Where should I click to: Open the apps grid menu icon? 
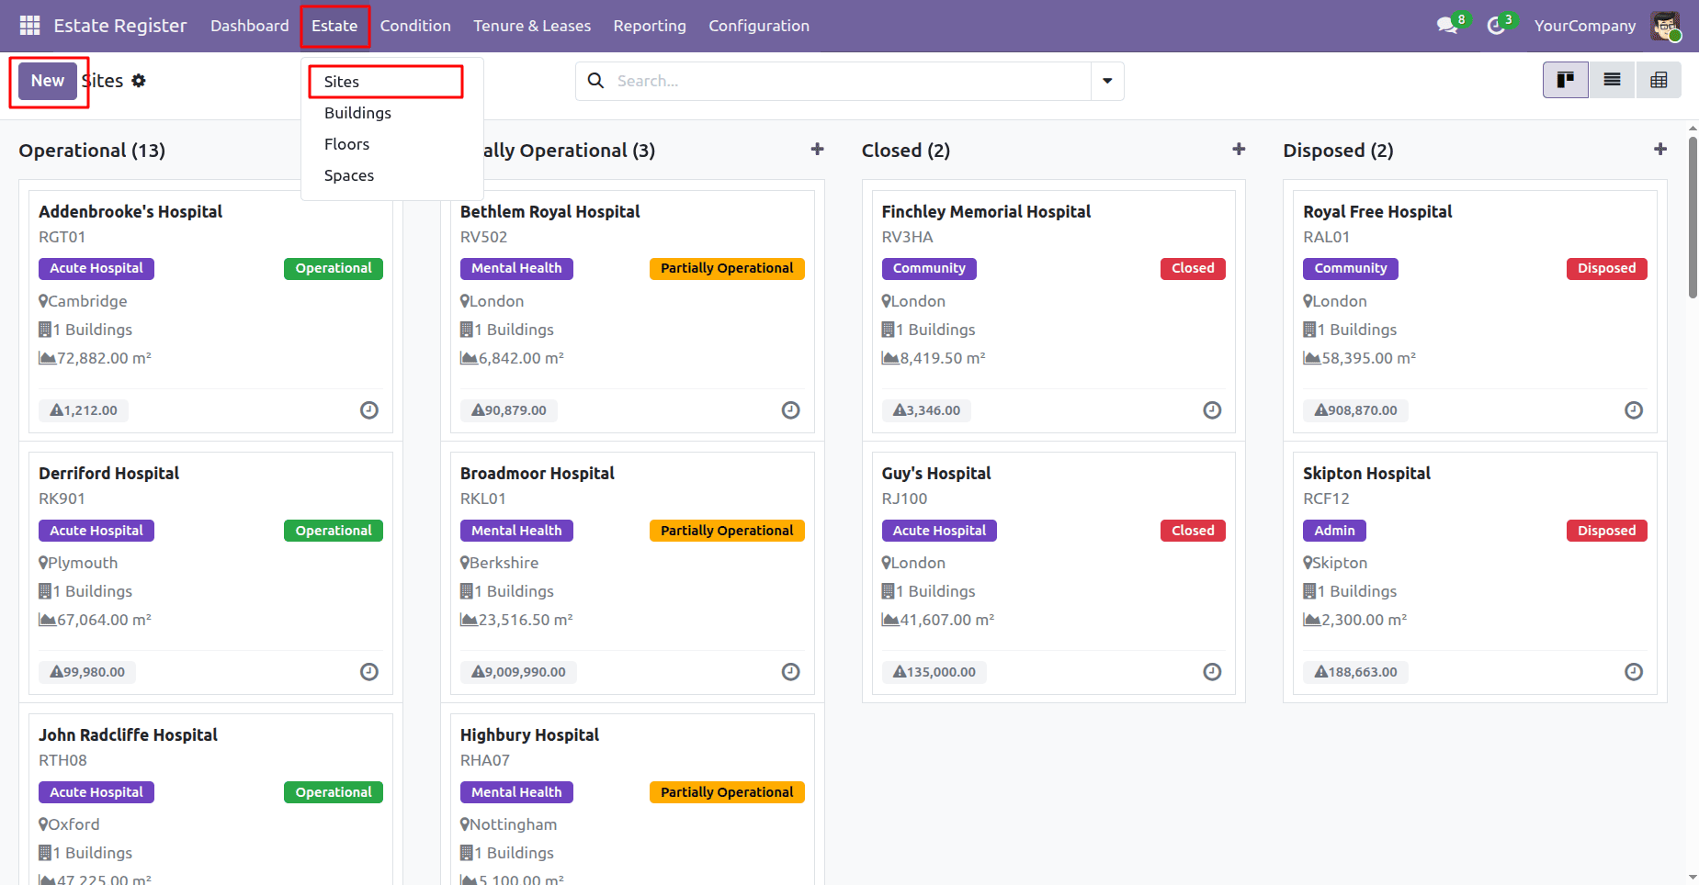[x=29, y=26]
